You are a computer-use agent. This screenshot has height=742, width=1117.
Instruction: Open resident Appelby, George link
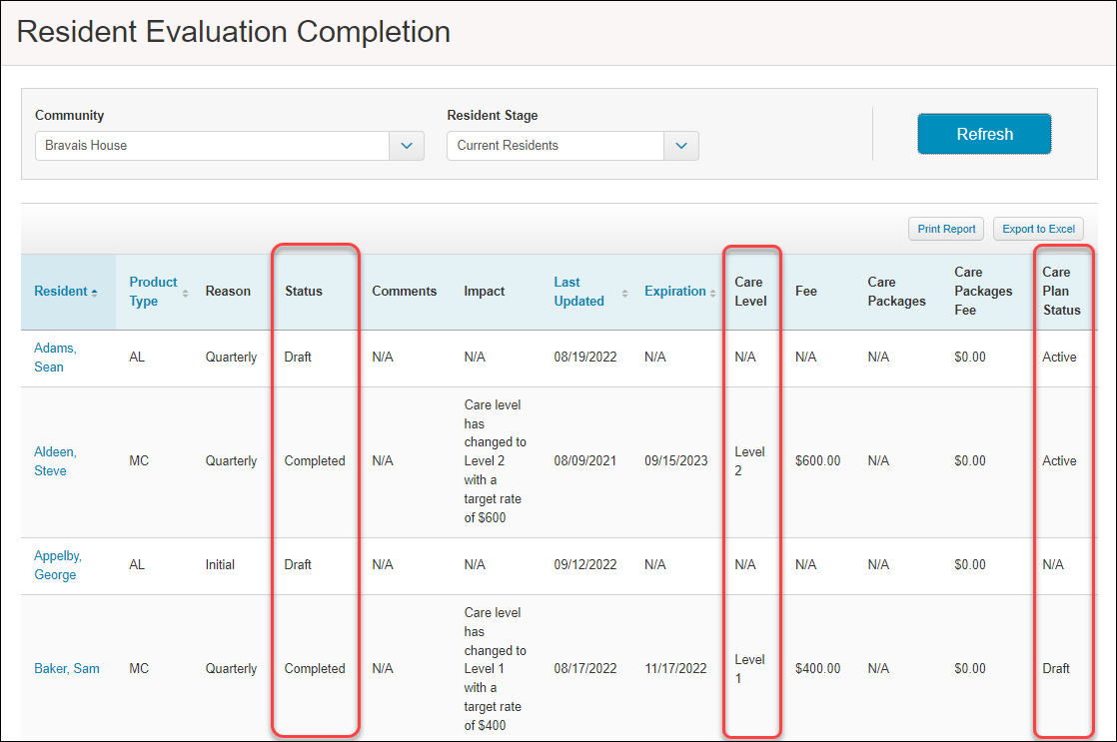pos(58,564)
